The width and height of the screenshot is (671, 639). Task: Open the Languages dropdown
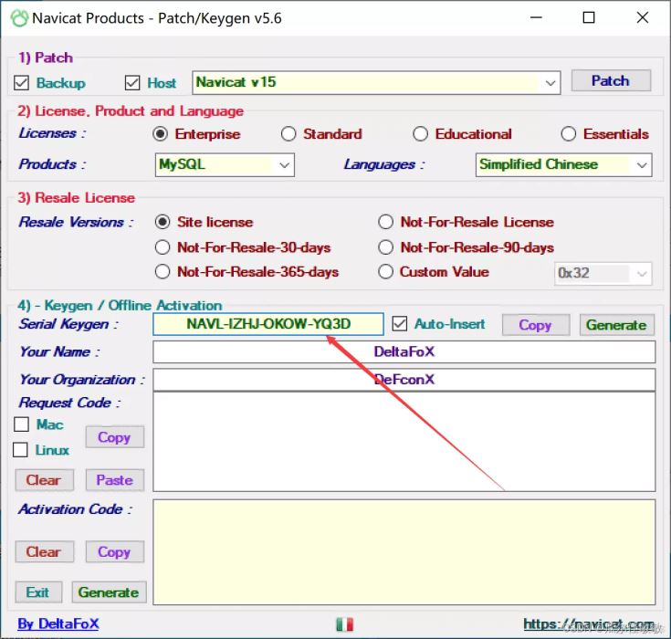click(642, 165)
